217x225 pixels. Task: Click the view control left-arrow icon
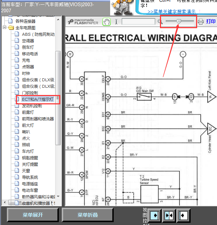(x=183, y=215)
